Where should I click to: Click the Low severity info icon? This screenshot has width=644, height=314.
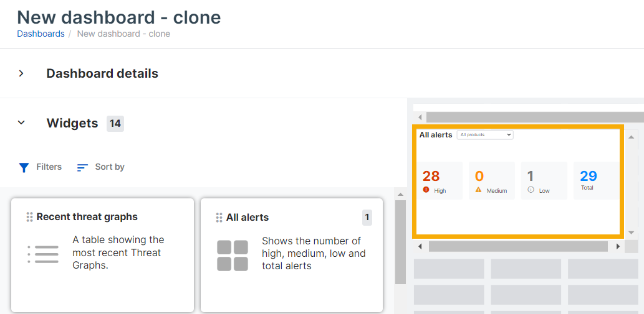click(x=531, y=190)
